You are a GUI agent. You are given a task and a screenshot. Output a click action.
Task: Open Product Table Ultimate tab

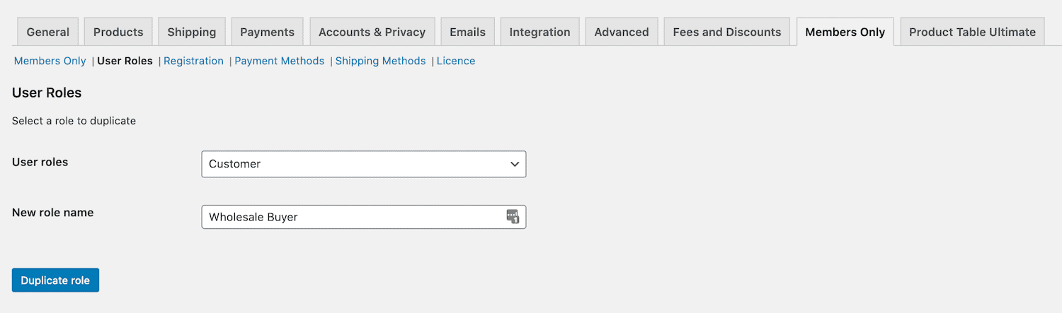(972, 32)
